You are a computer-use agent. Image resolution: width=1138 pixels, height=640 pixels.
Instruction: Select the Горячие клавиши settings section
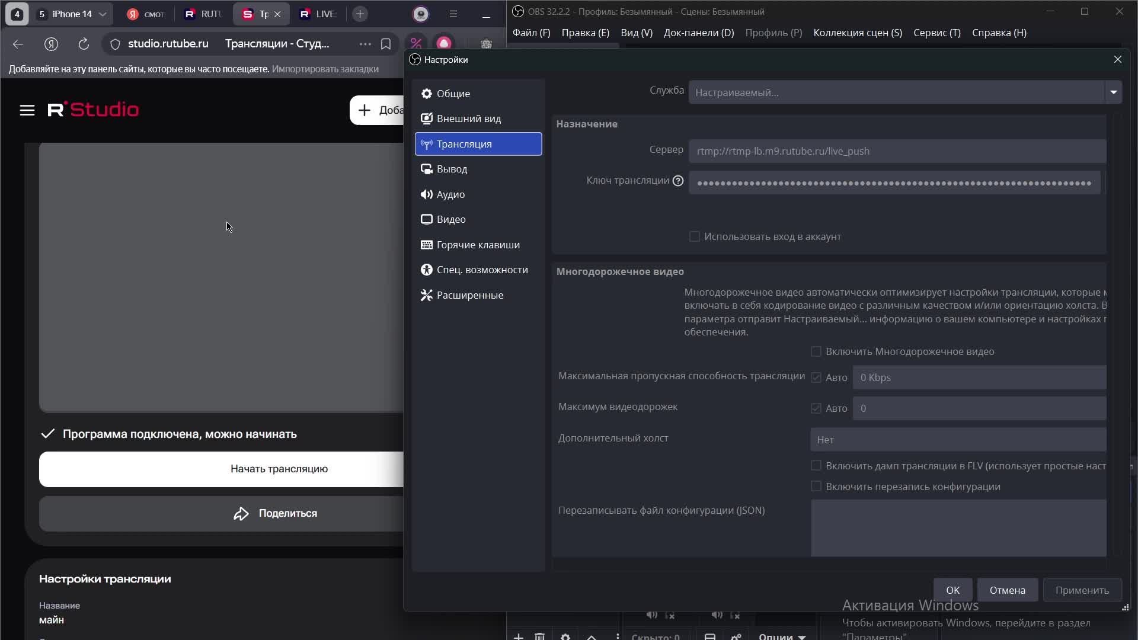(x=478, y=245)
